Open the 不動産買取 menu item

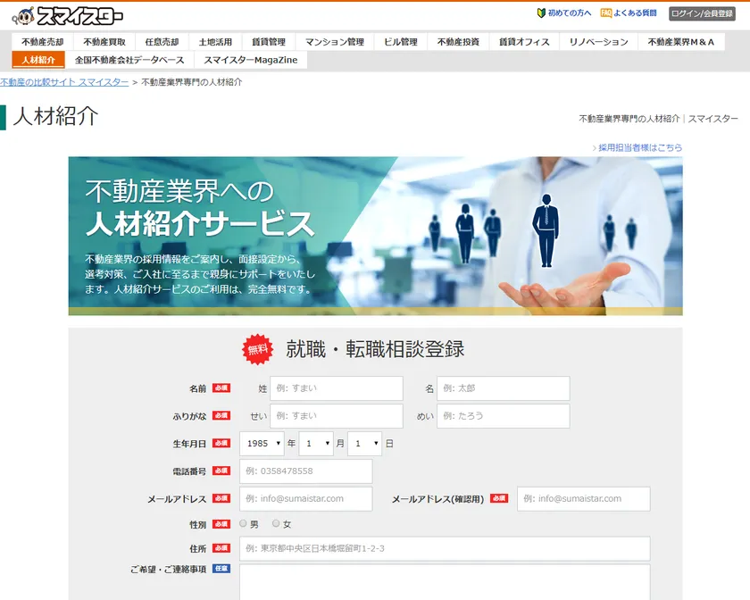point(104,42)
